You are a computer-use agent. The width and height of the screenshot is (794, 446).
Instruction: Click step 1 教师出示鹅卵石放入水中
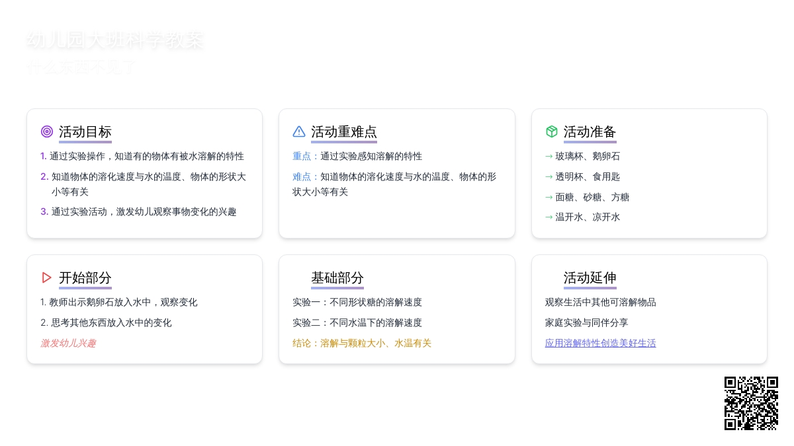[119, 302]
